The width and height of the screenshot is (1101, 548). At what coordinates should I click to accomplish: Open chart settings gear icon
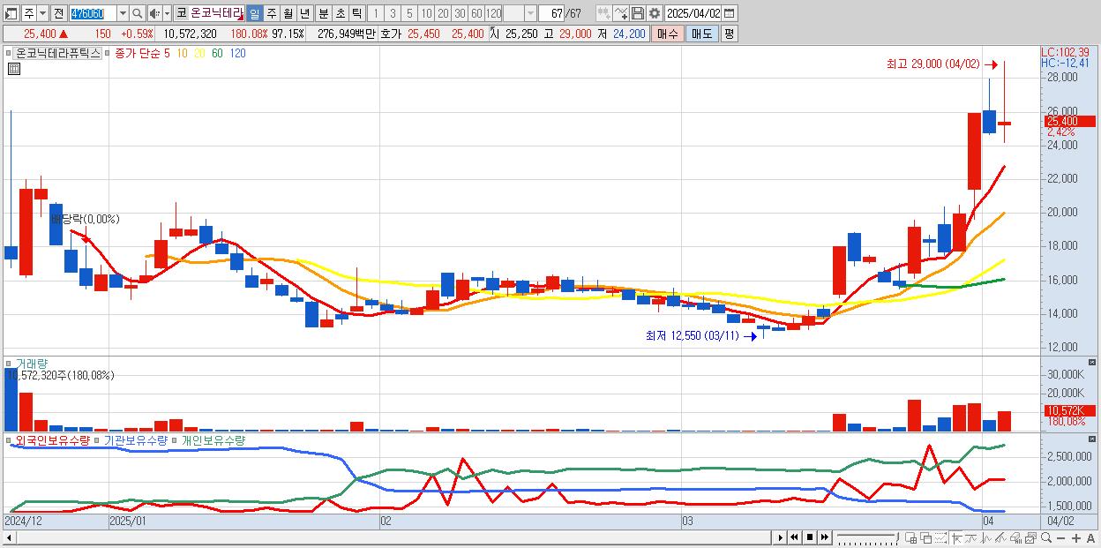tap(655, 13)
